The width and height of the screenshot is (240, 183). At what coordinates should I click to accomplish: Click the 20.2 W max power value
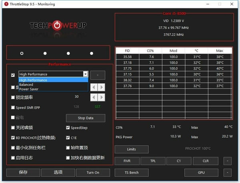coord(227,136)
